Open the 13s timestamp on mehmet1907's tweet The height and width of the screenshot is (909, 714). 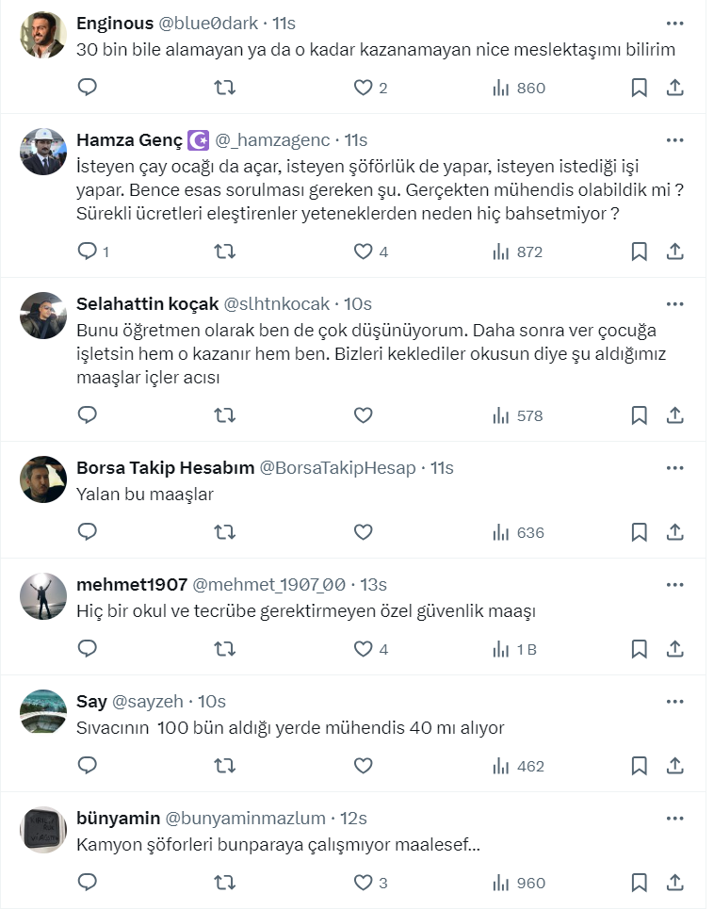(372, 585)
